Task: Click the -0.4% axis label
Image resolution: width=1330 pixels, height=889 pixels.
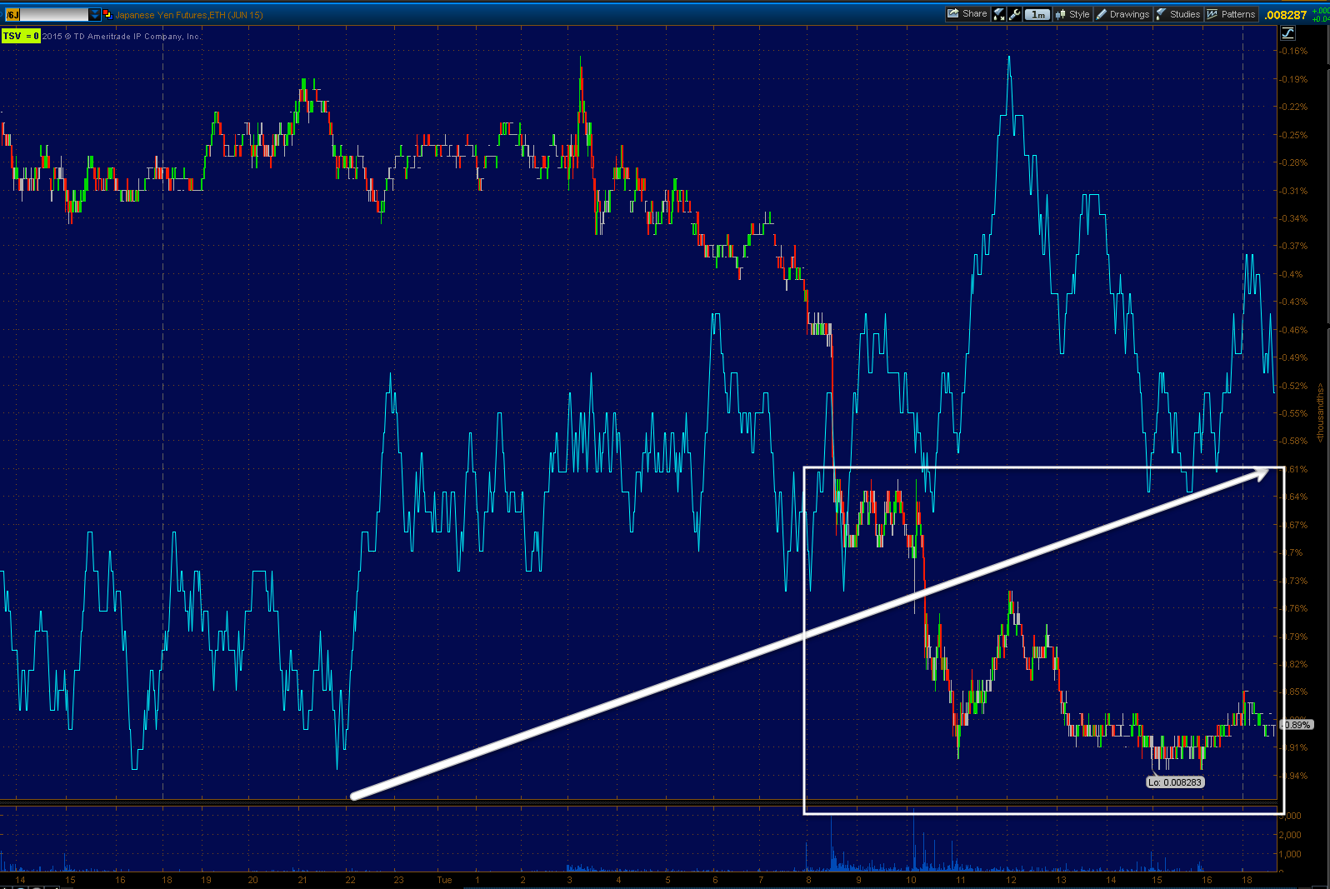Action: click(1292, 274)
